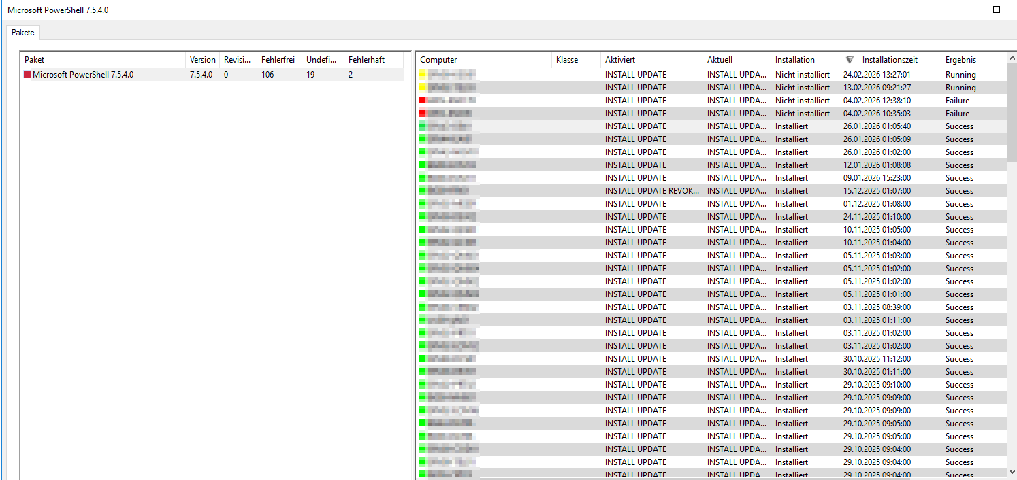Click the green status icon in the 15.12.2025 row
Image resolution: width=1017 pixels, height=480 pixels.
[x=422, y=191]
